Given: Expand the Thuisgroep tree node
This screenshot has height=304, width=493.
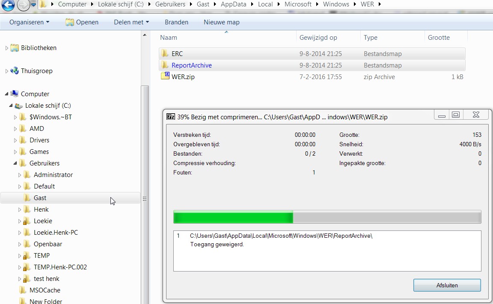Looking at the screenshot, I should click(6, 71).
